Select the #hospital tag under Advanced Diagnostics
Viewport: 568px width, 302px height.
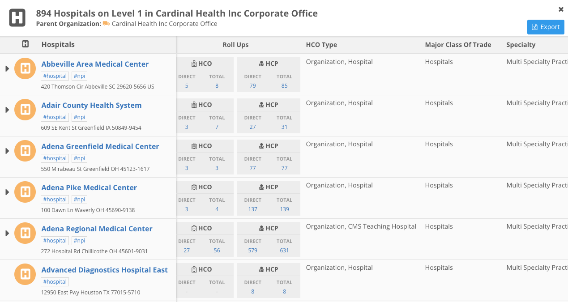point(55,282)
